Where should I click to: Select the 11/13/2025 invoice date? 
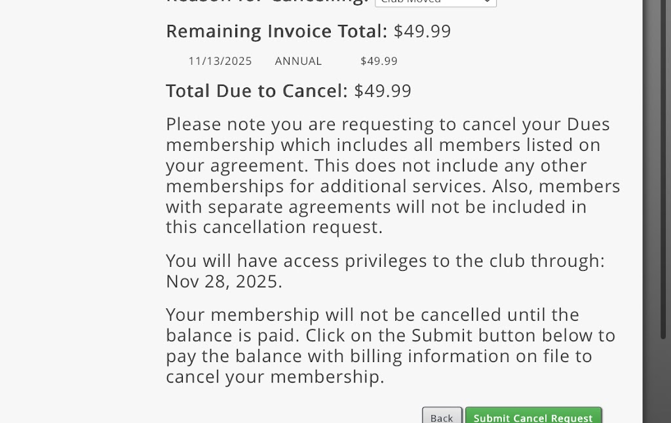point(220,61)
